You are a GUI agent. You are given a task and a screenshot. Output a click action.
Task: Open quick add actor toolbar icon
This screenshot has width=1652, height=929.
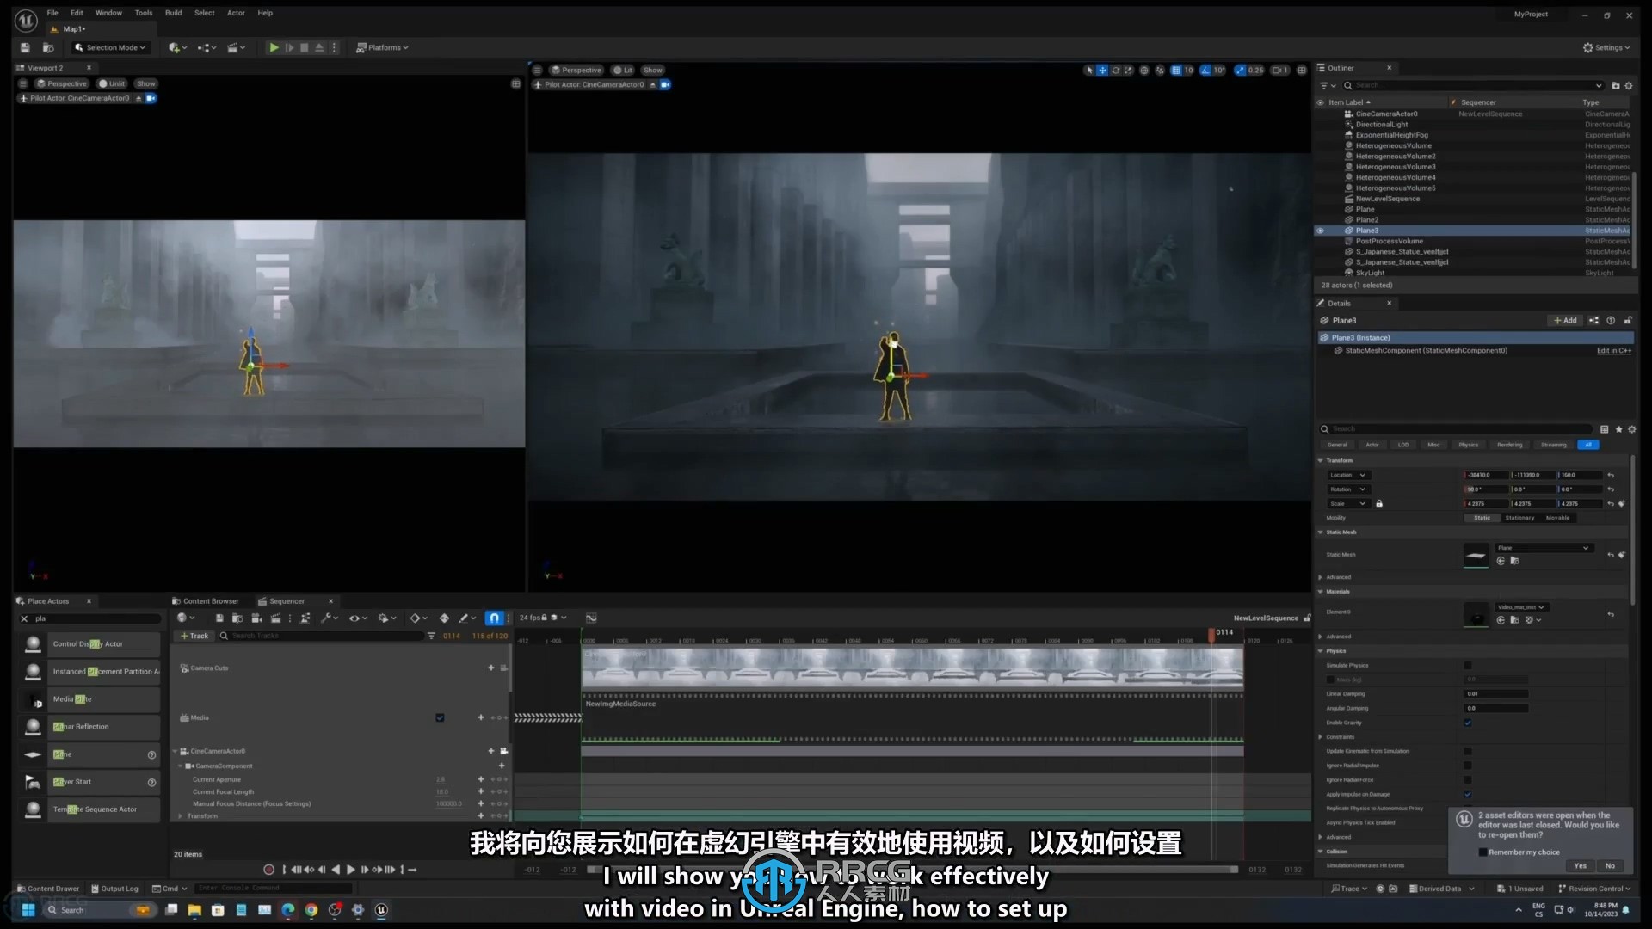[177, 47]
